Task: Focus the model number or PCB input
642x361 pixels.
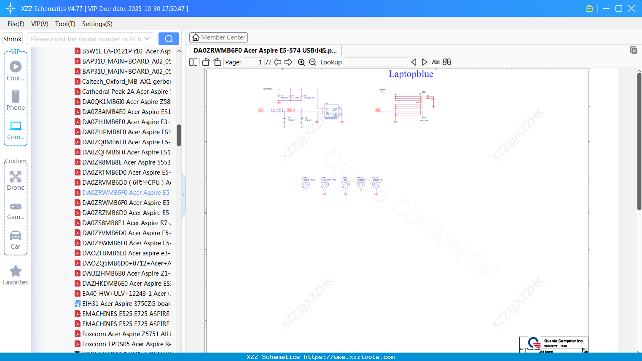Action: click(86, 39)
